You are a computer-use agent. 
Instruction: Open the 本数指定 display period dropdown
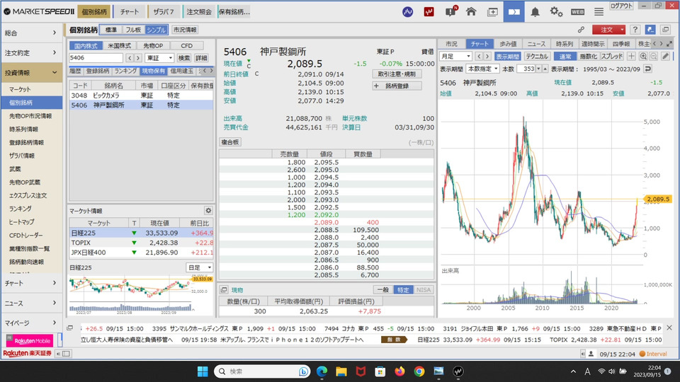click(x=482, y=69)
